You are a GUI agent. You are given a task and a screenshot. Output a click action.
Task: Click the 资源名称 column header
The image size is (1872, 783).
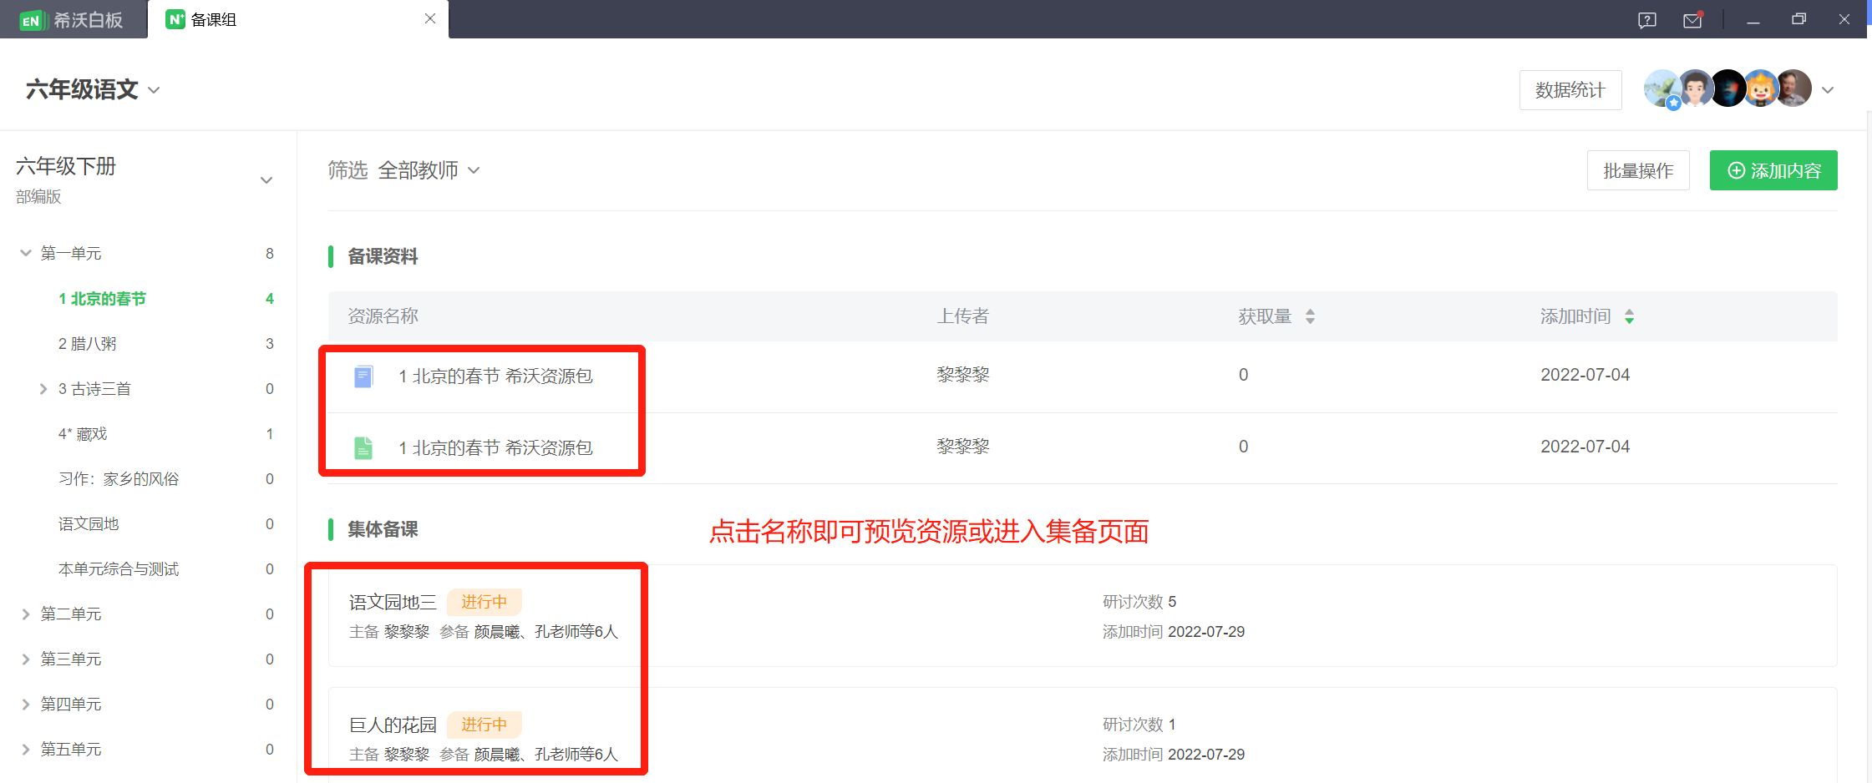click(383, 316)
